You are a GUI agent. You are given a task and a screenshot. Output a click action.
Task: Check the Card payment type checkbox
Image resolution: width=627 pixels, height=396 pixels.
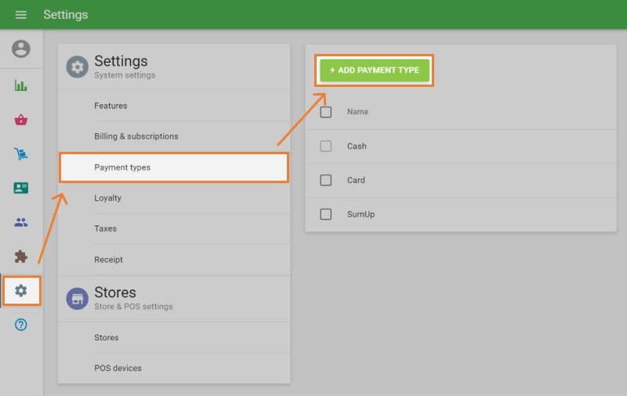click(326, 180)
